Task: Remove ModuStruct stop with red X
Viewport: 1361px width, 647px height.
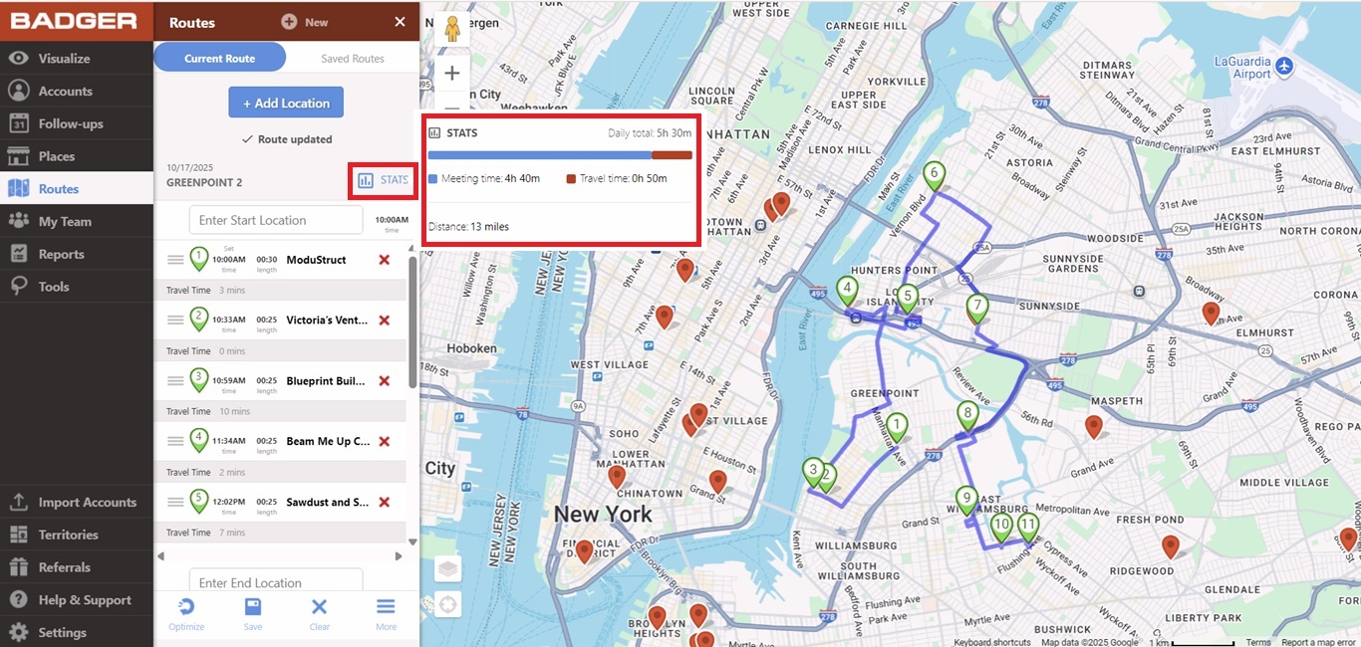Action: 385,260
